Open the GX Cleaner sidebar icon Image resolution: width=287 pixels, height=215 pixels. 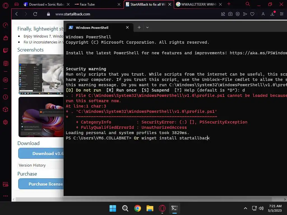coord(6,38)
